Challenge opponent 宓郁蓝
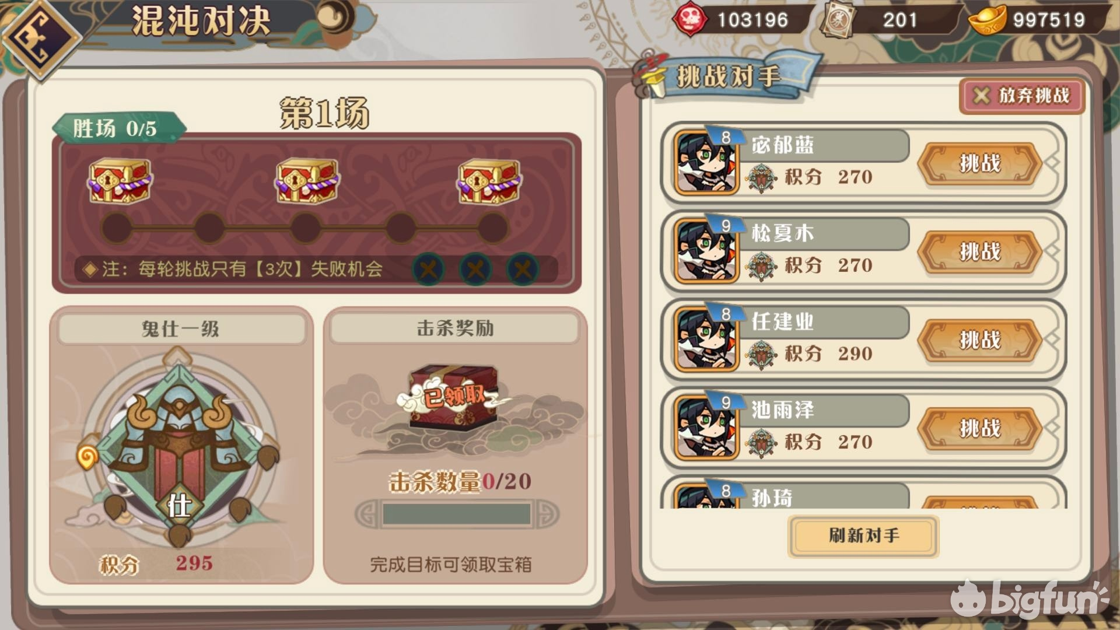The height and width of the screenshot is (630, 1120). point(979,163)
